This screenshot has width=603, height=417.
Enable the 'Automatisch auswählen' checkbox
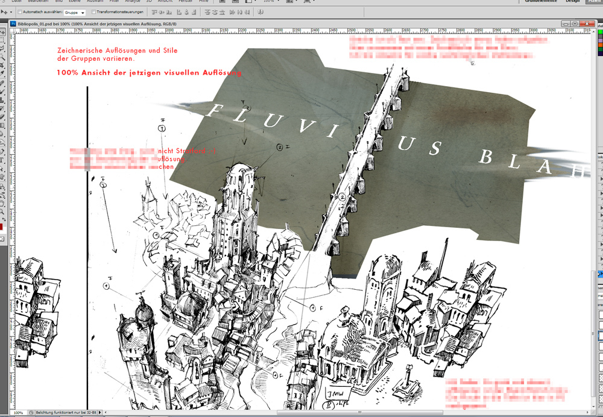[20, 12]
